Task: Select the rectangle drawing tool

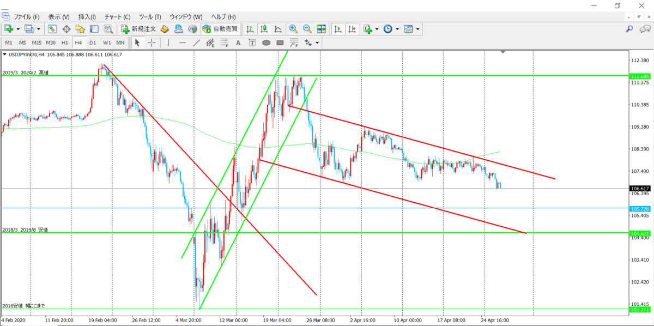Action: coord(280,43)
